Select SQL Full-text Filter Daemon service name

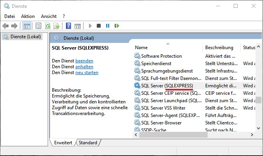[171, 78]
